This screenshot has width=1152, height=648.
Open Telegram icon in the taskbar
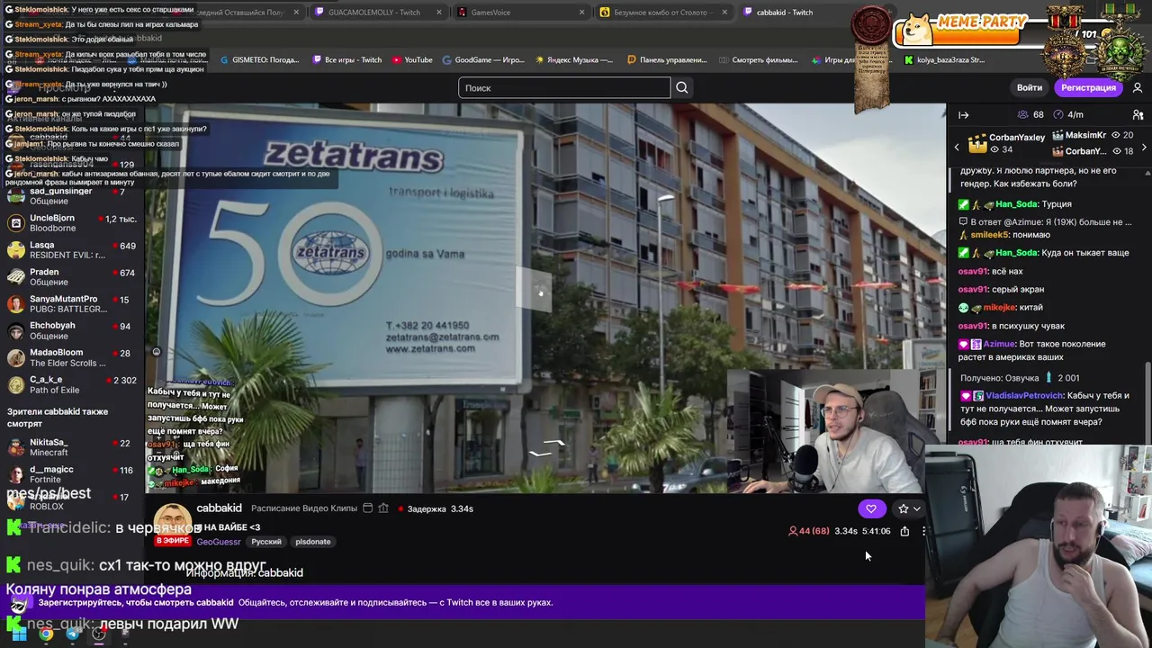pyautogui.click(x=73, y=634)
